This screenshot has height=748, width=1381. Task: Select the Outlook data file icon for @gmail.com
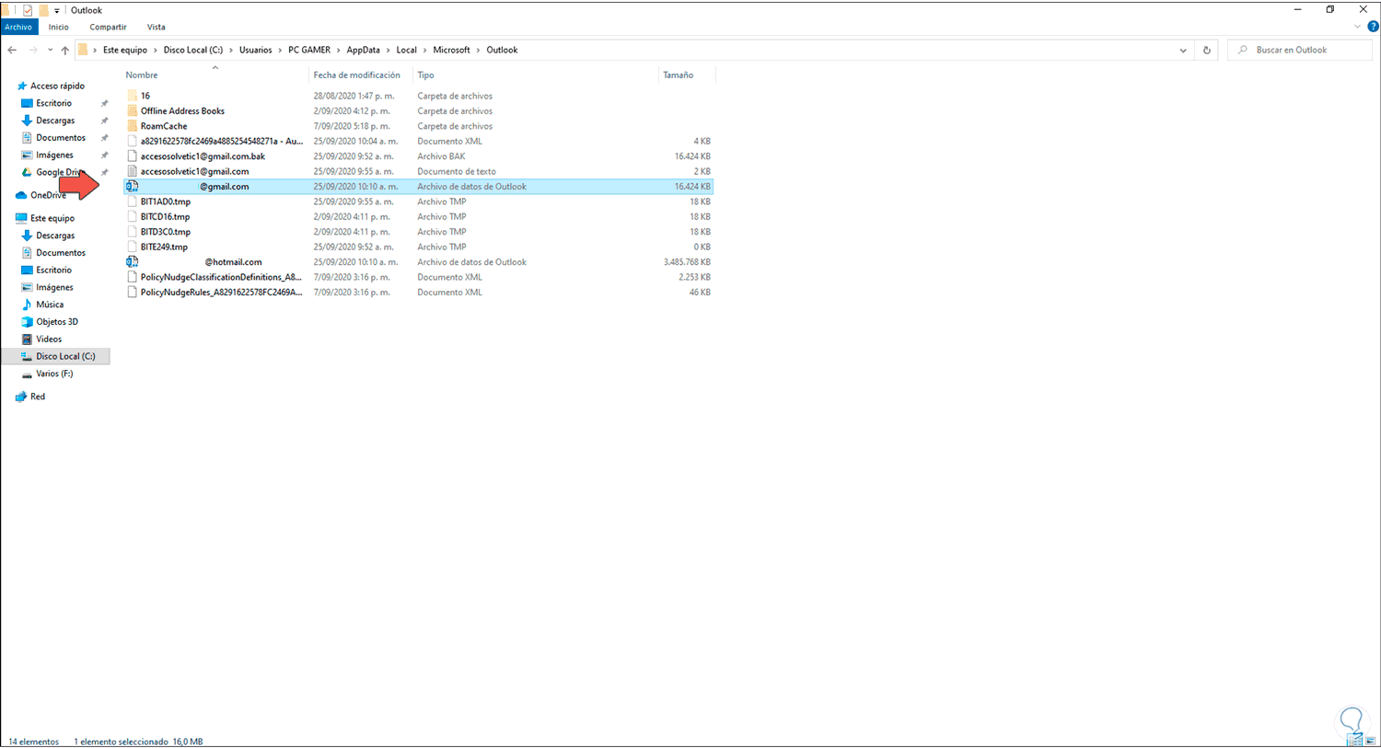pos(133,186)
